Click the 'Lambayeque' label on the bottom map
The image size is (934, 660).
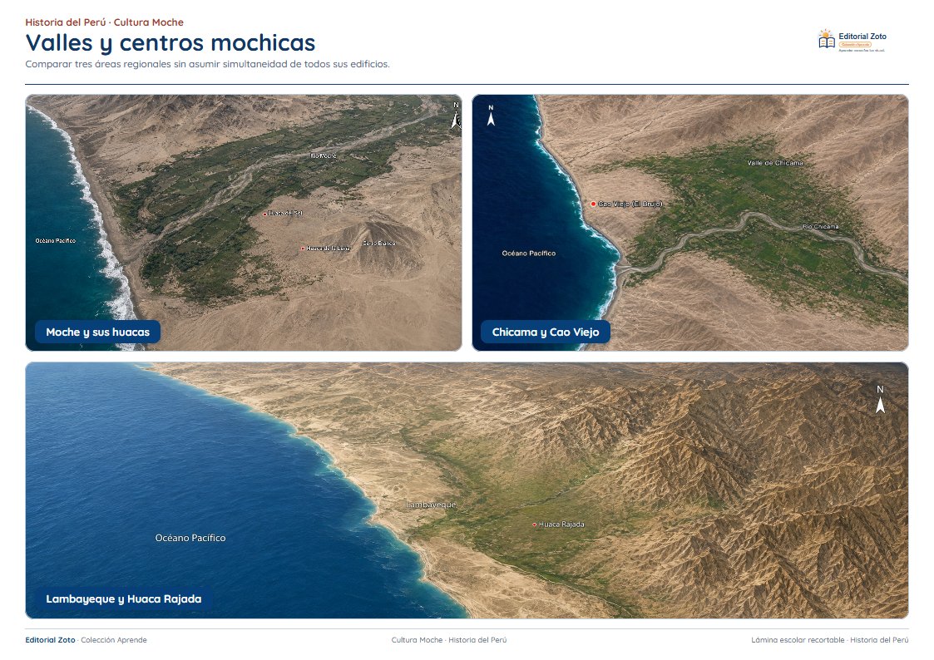pyautogui.click(x=431, y=505)
